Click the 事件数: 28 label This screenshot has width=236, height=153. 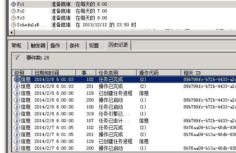pos(38,57)
